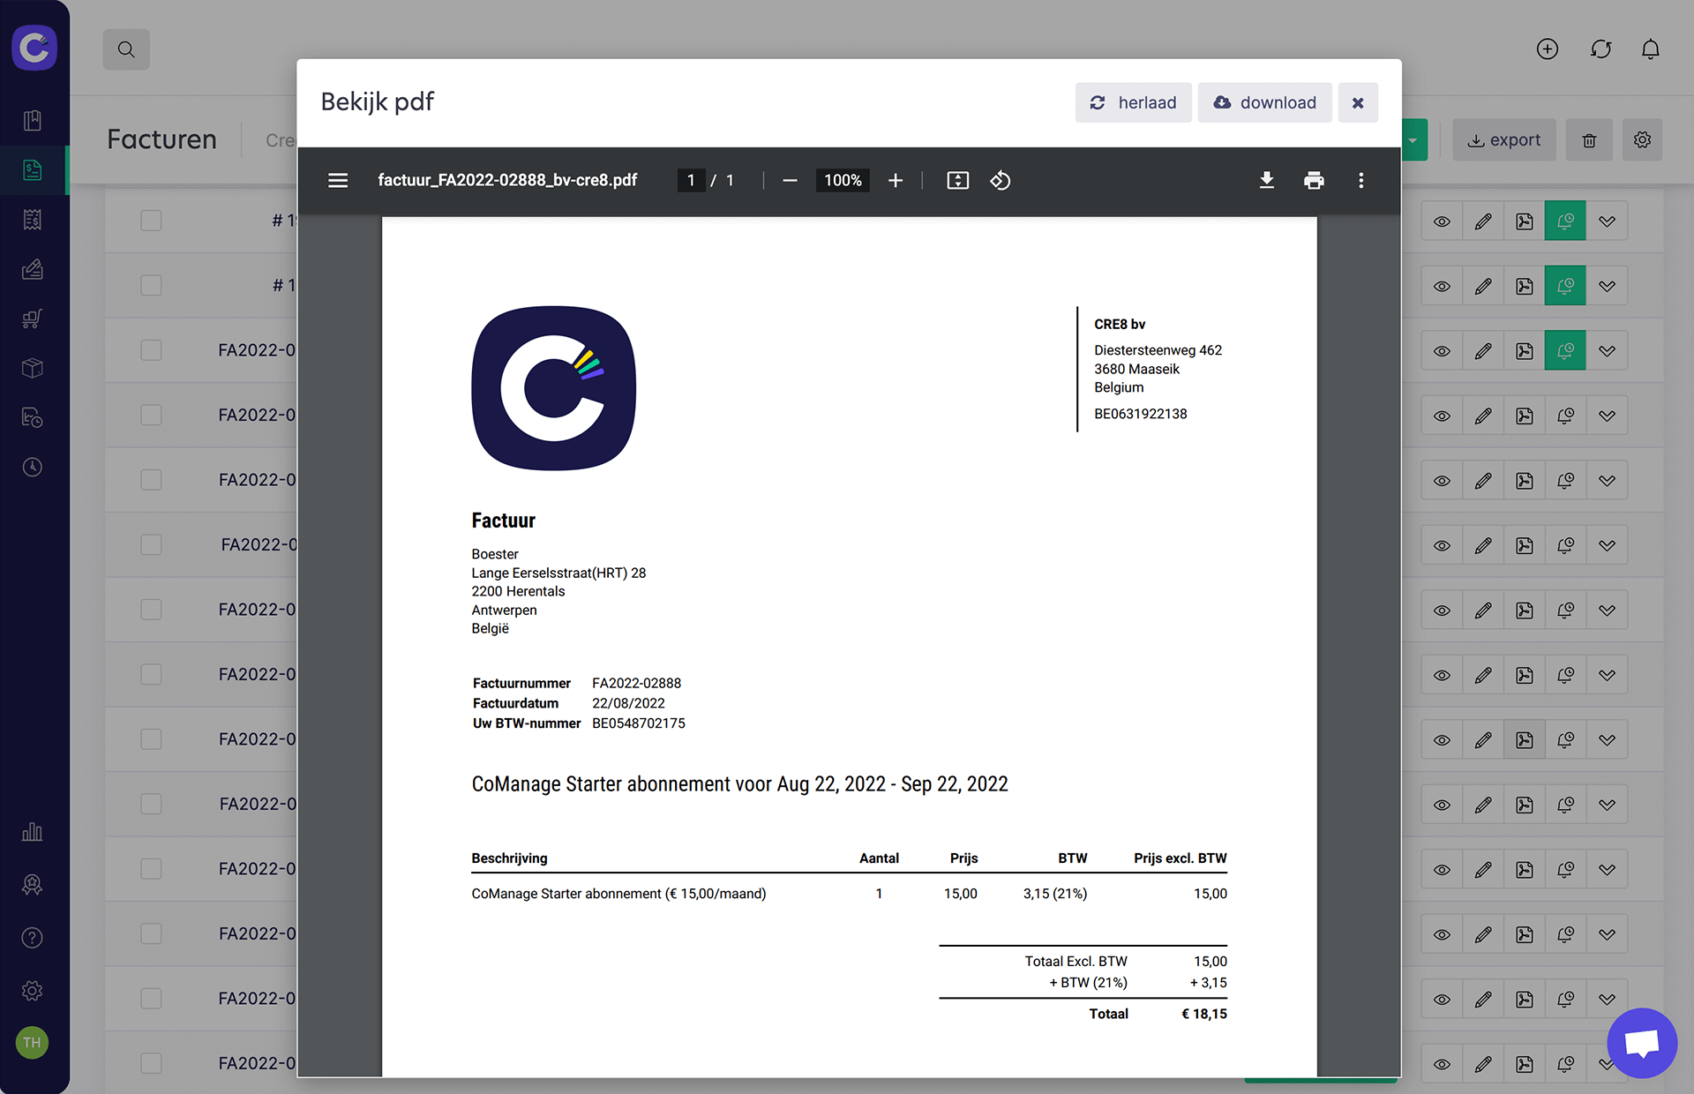This screenshot has width=1694, height=1094.
Task: Print the PDF document
Action: pyautogui.click(x=1314, y=181)
